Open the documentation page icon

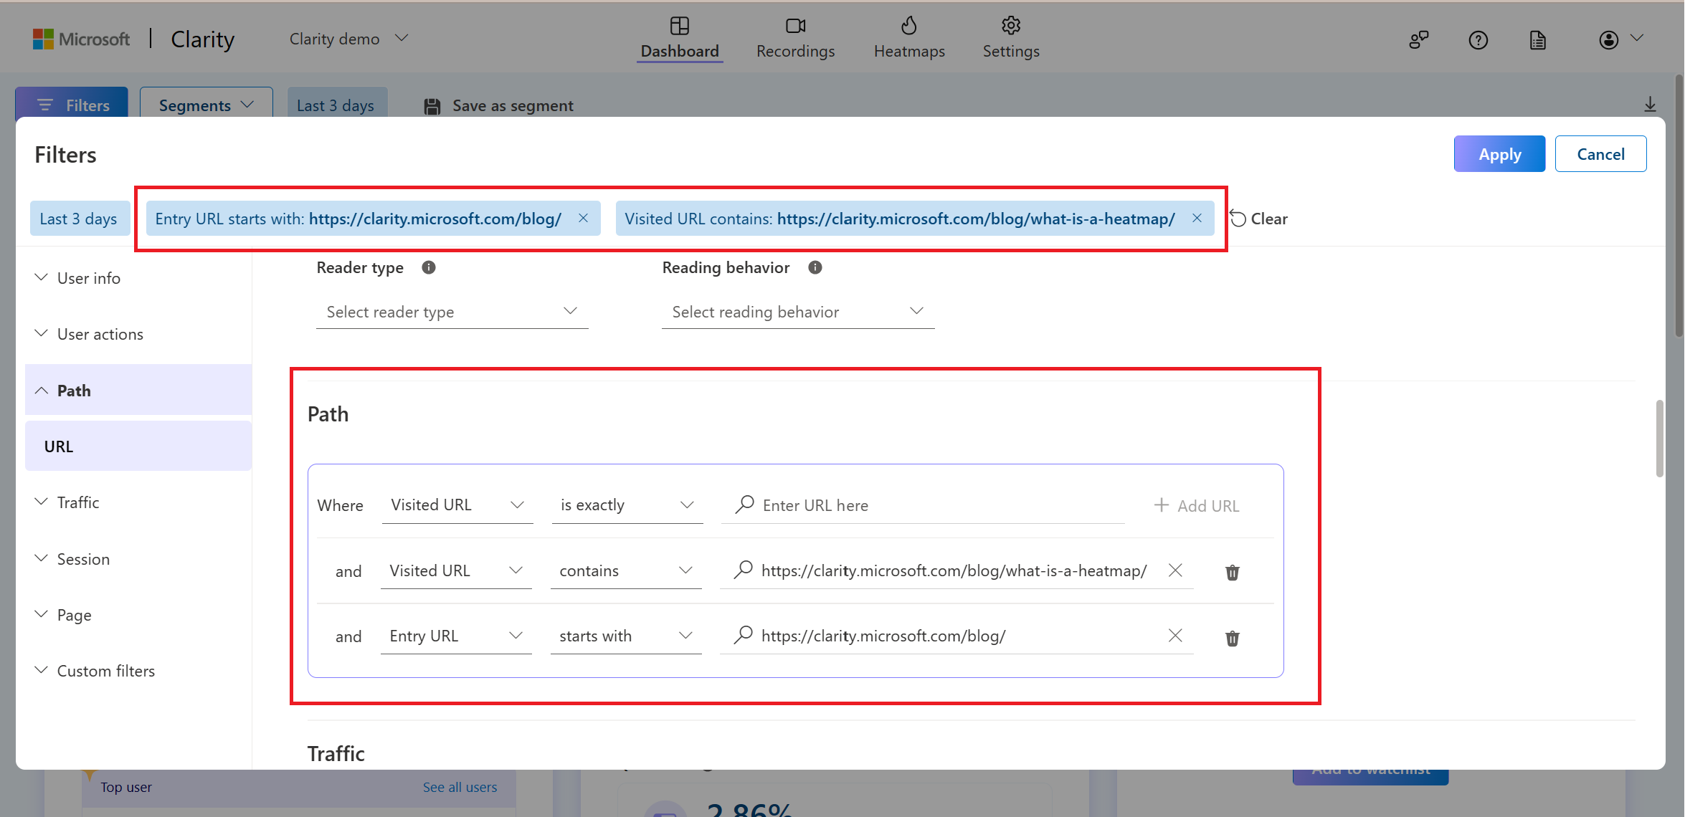(x=1537, y=40)
